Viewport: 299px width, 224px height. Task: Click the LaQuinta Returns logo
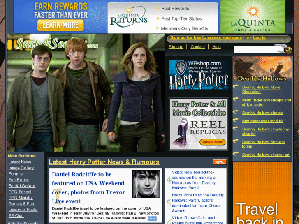coord(129,17)
